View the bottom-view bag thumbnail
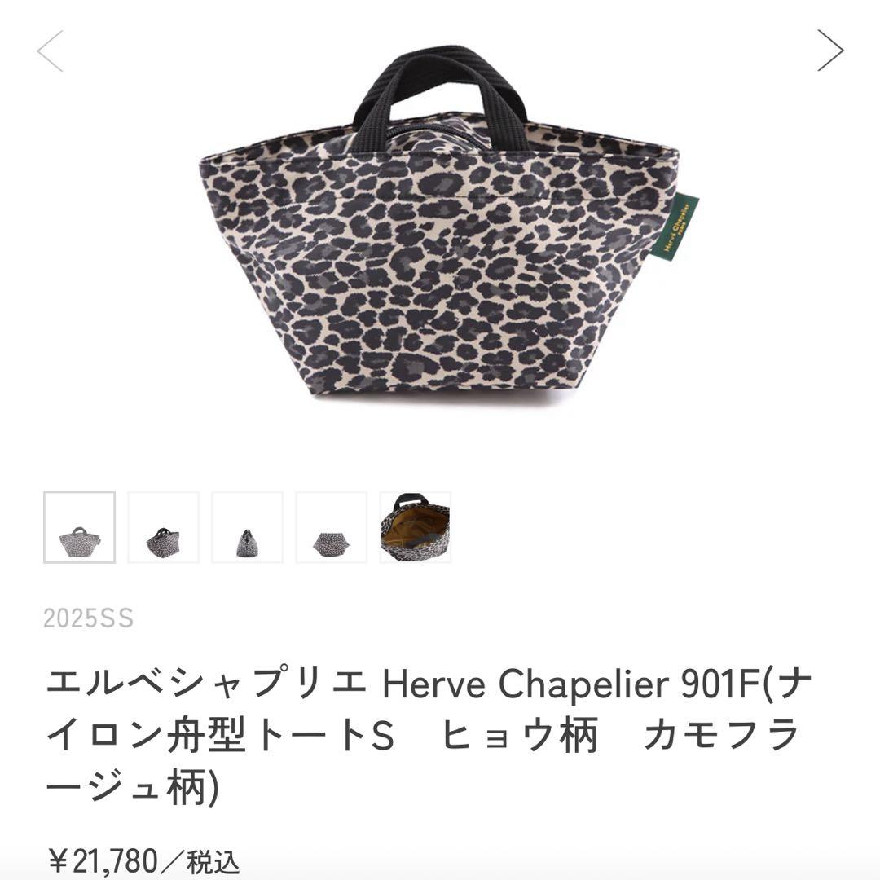Image resolution: width=880 pixels, height=880 pixels. (331, 527)
